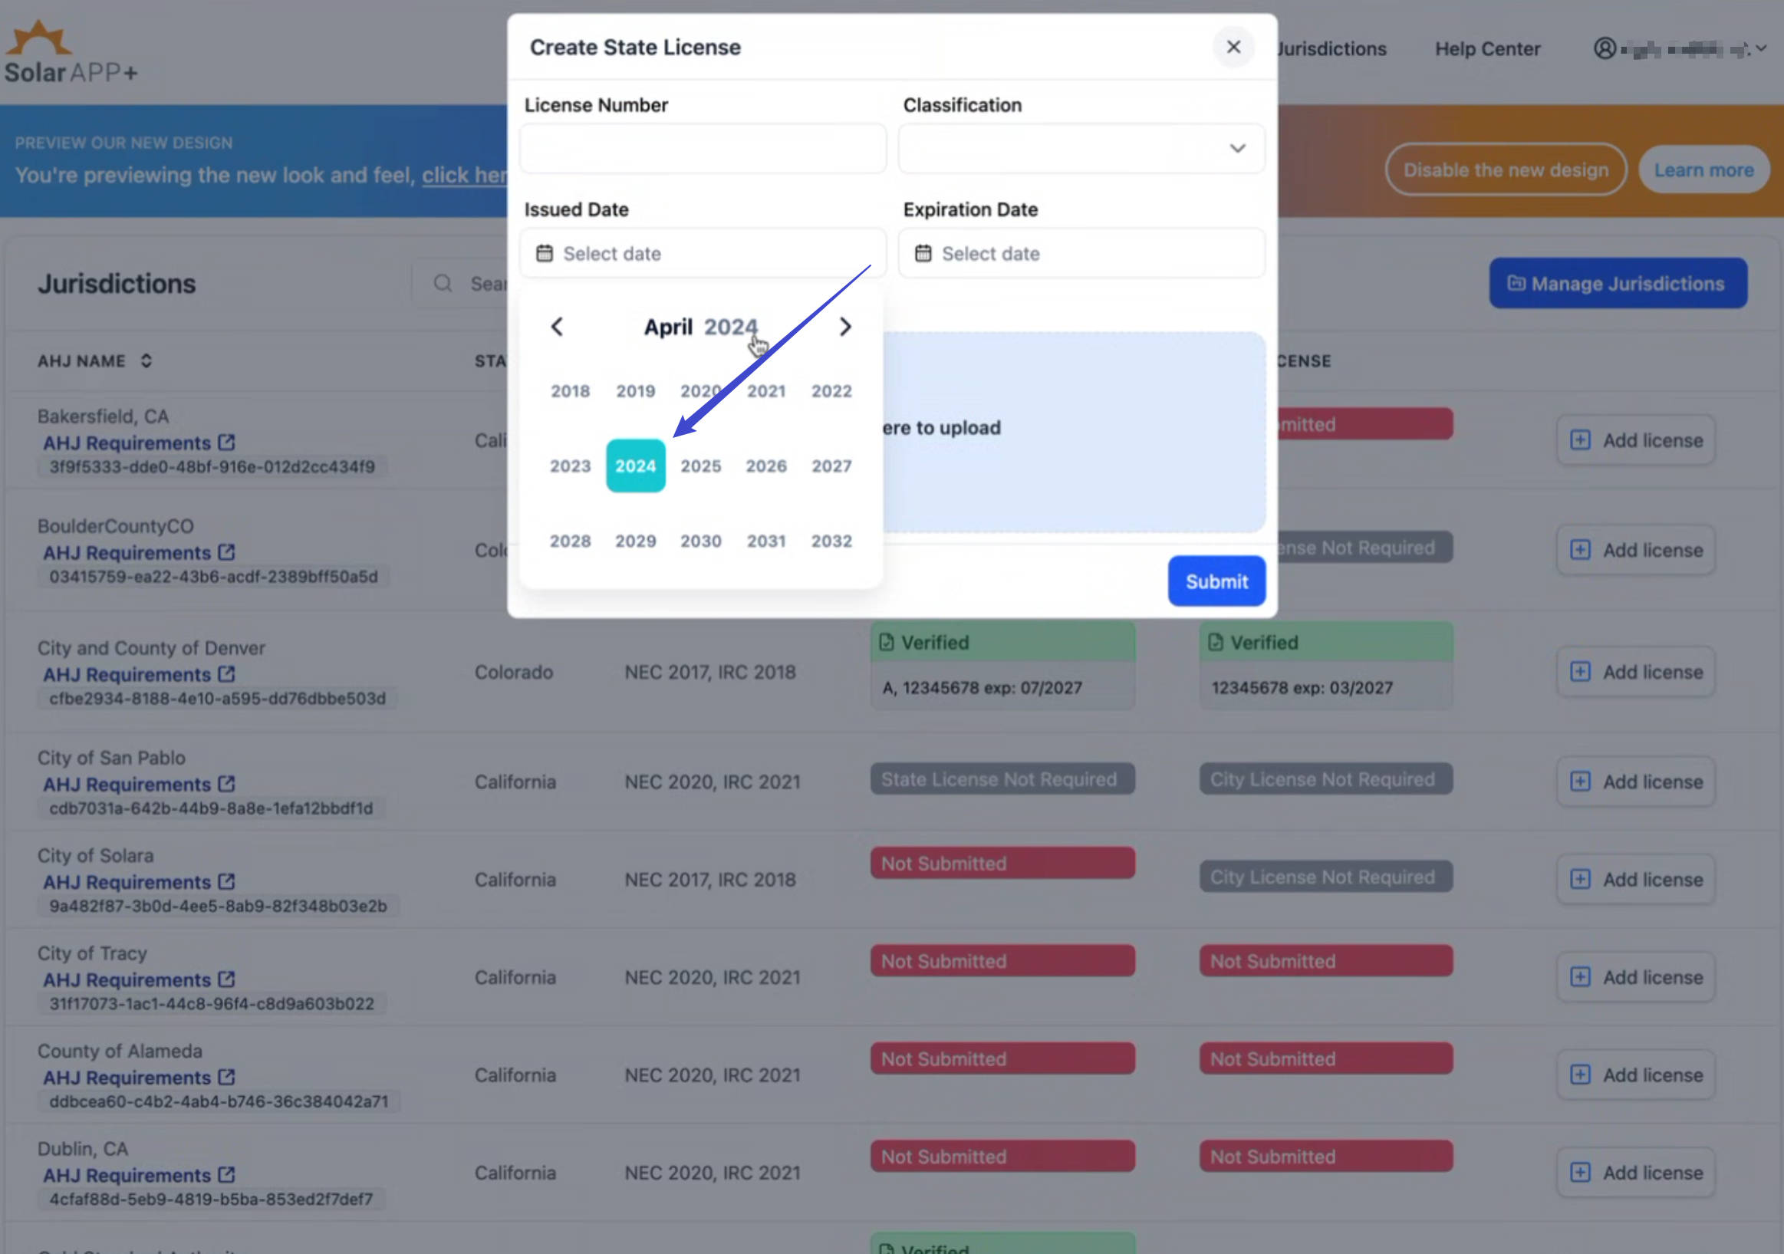Click sort icon beside AHJ NAME header
Viewport: 1784px width, 1254px height.
[x=146, y=361]
